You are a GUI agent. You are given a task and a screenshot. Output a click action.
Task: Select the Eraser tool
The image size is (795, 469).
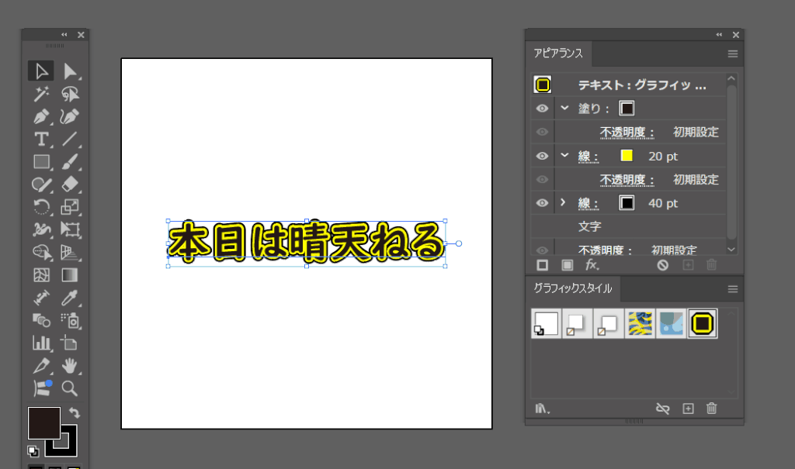click(71, 184)
